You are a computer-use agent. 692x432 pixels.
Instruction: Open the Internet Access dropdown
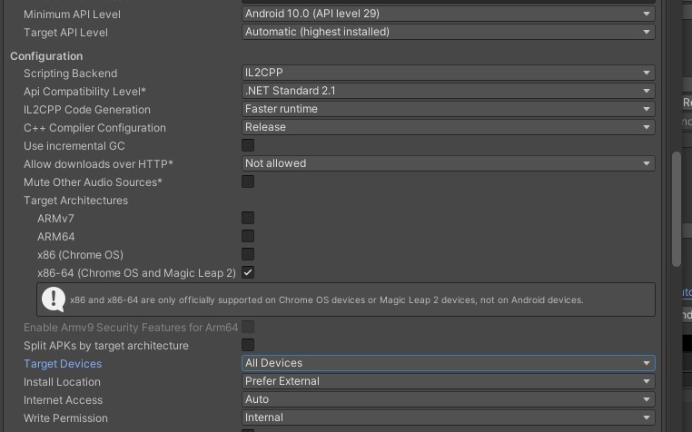(x=448, y=399)
